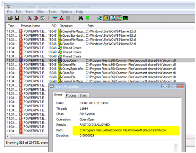This screenshot has height=153, width=196.
Task: Close the Event Properties window
Action: [180, 86]
